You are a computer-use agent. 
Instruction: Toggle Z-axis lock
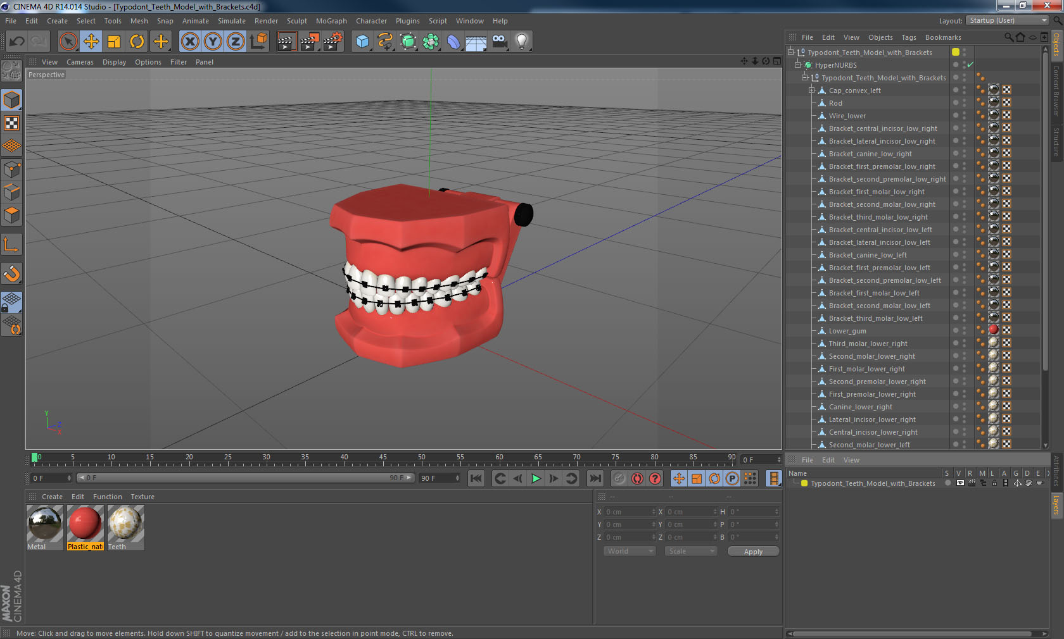tap(236, 42)
